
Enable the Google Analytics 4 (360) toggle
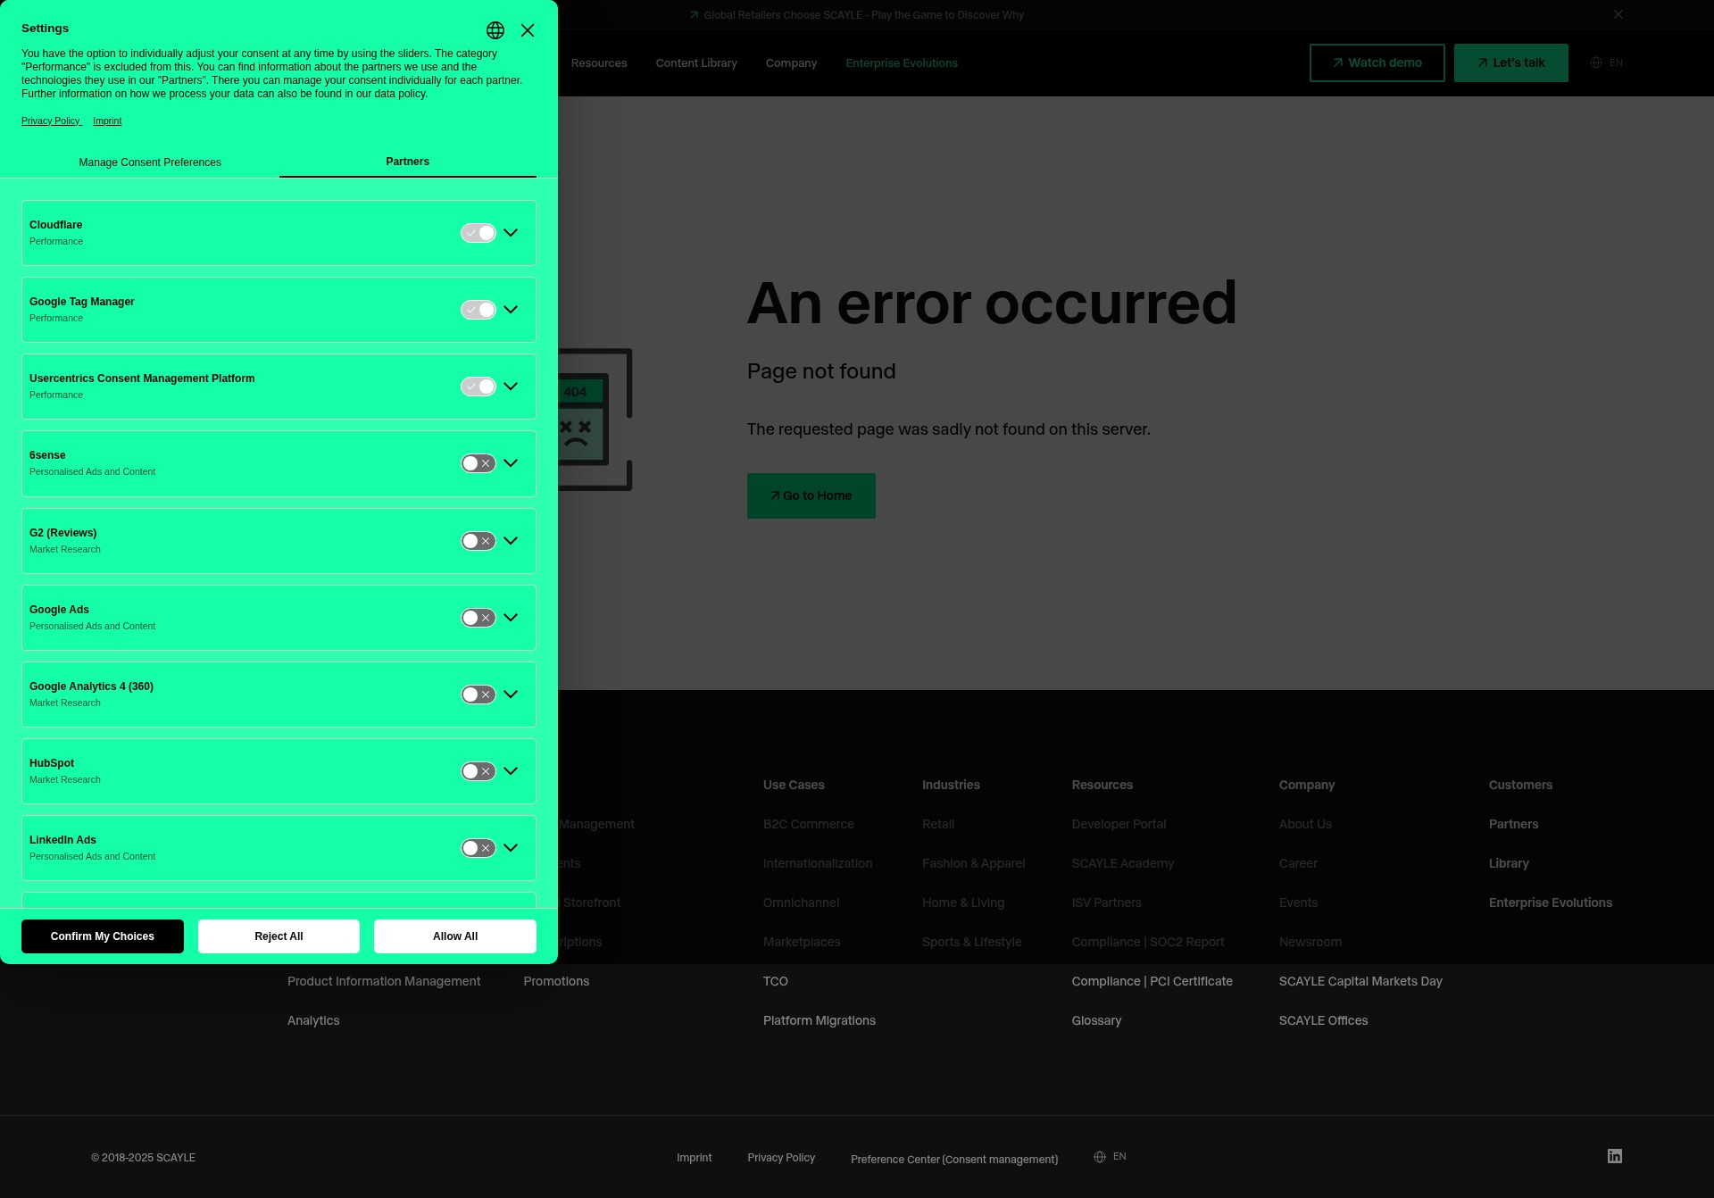coord(478,695)
